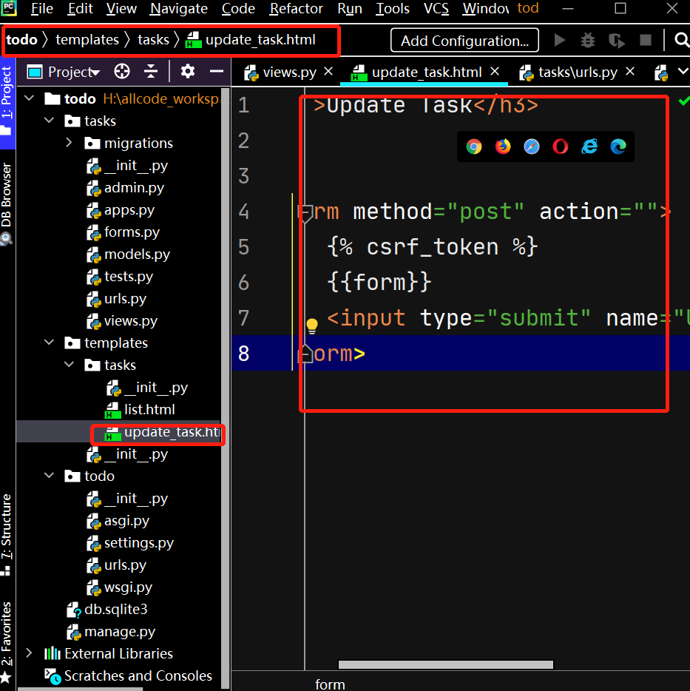
Task: Click Collapse All icon in Project panel
Action: tap(151, 71)
